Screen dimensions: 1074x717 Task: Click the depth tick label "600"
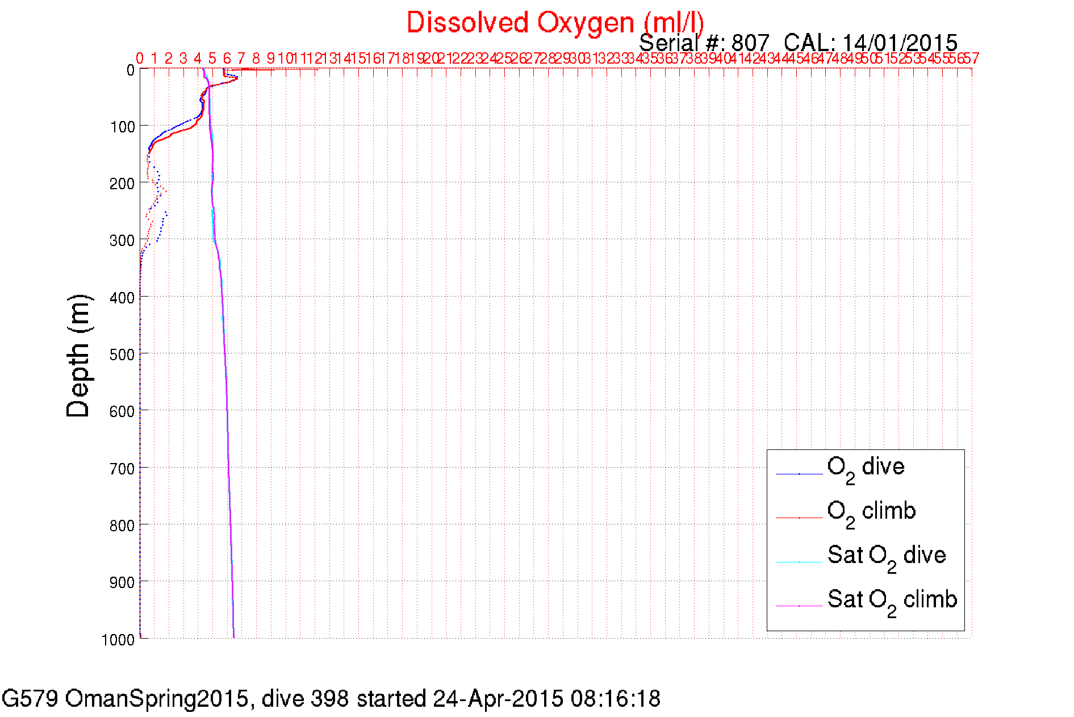(123, 412)
